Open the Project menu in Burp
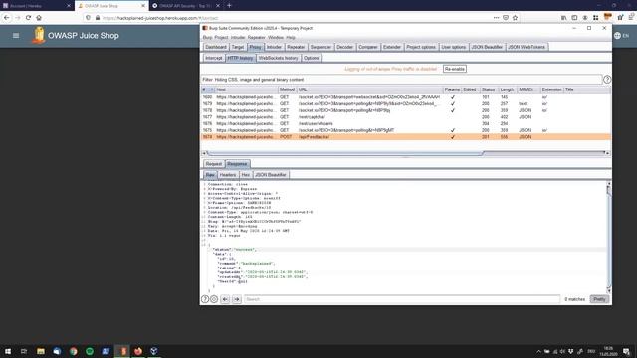The image size is (637, 358). pyautogui.click(x=221, y=38)
